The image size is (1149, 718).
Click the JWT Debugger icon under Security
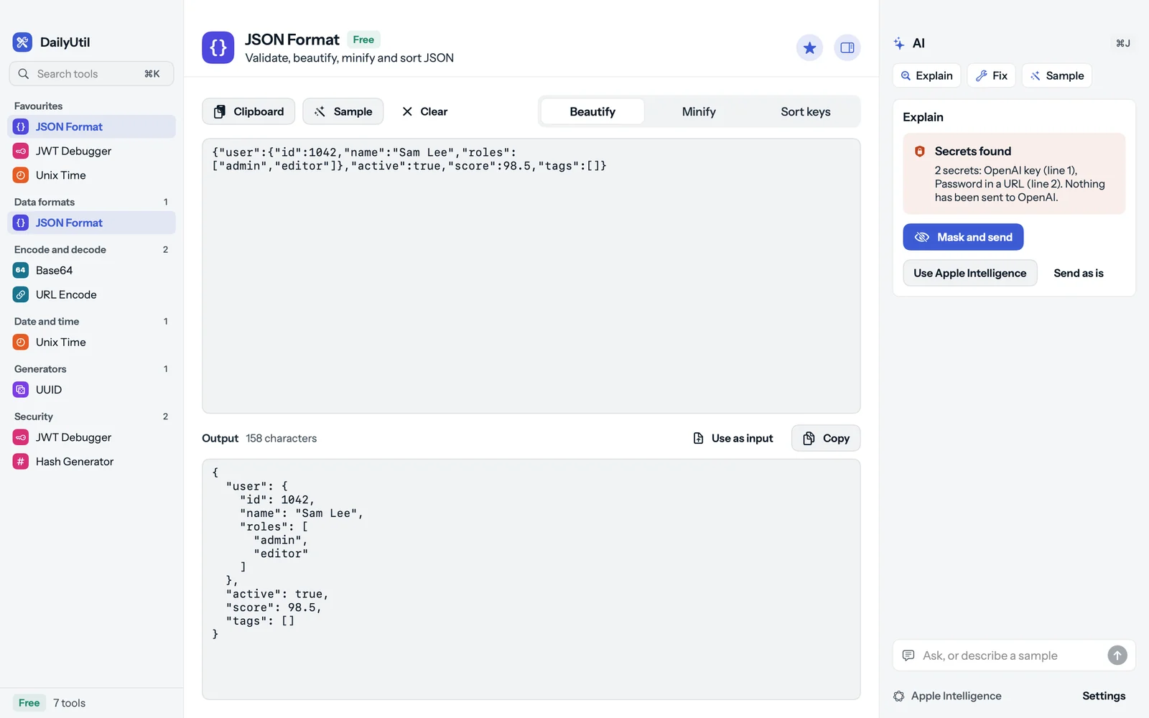[21, 437]
